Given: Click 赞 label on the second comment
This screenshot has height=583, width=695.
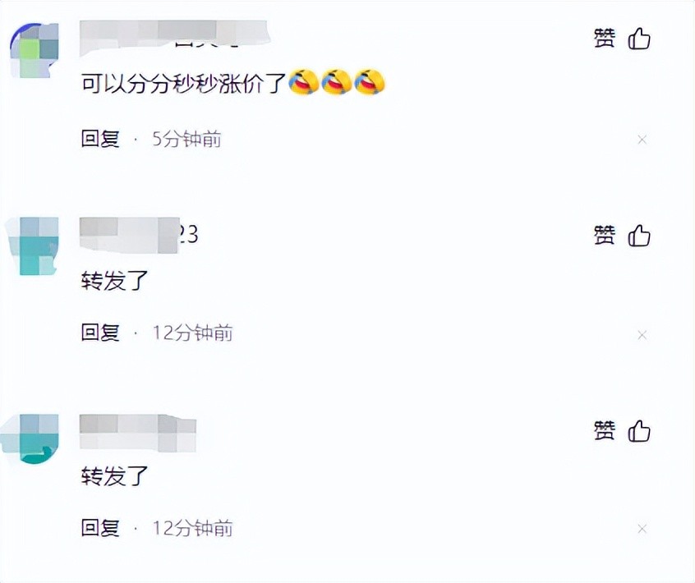Looking at the screenshot, I should click(x=605, y=235).
